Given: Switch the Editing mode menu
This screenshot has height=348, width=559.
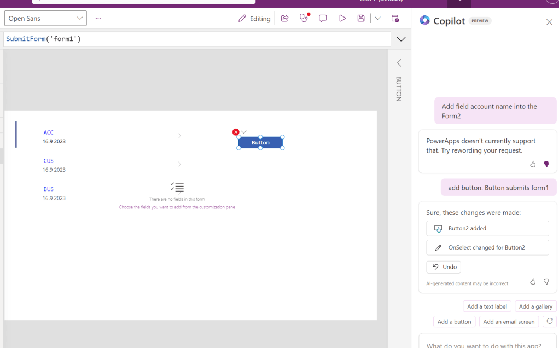Looking at the screenshot, I should tap(254, 19).
